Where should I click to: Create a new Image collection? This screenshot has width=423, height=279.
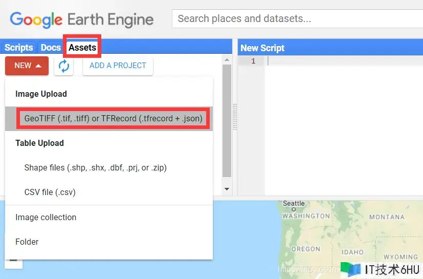tap(109, 218)
